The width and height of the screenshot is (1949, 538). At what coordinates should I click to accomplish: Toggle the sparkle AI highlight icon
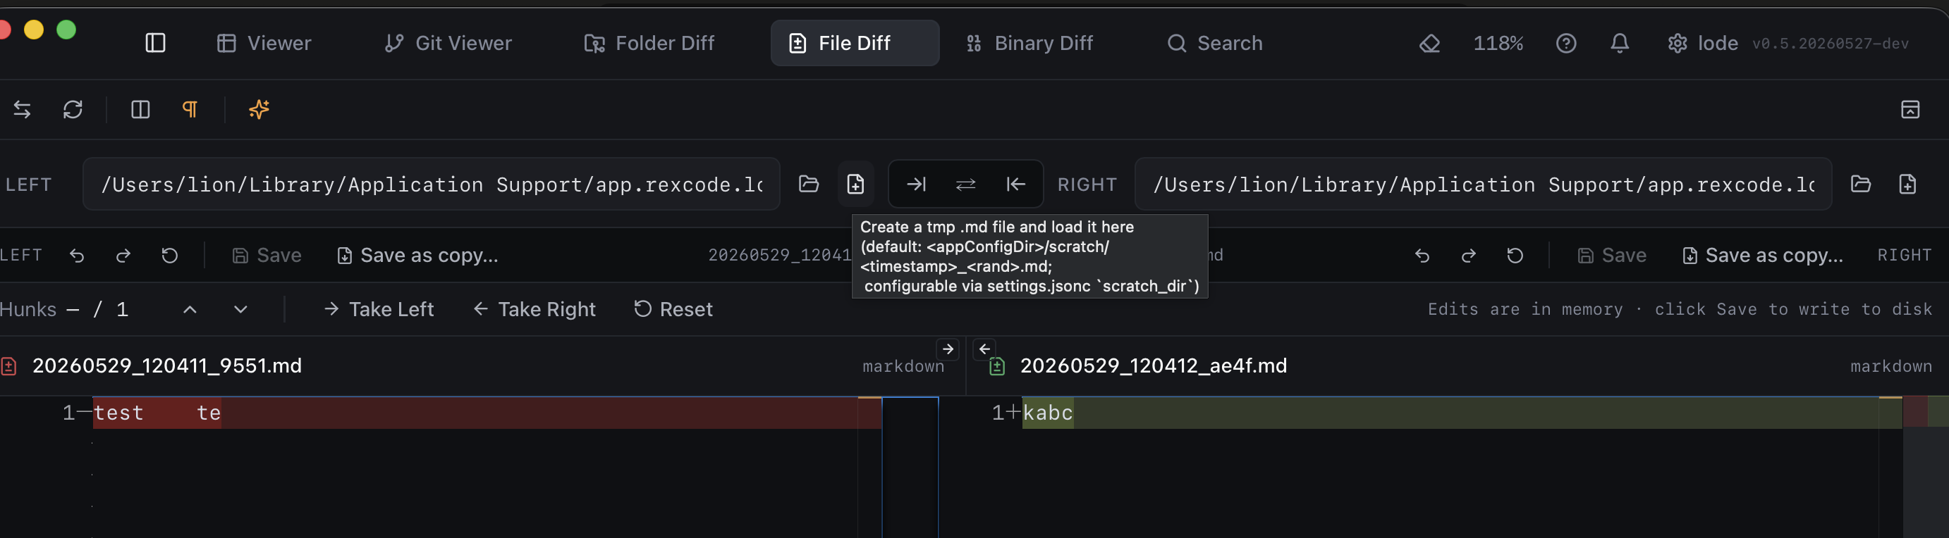[259, 110]
